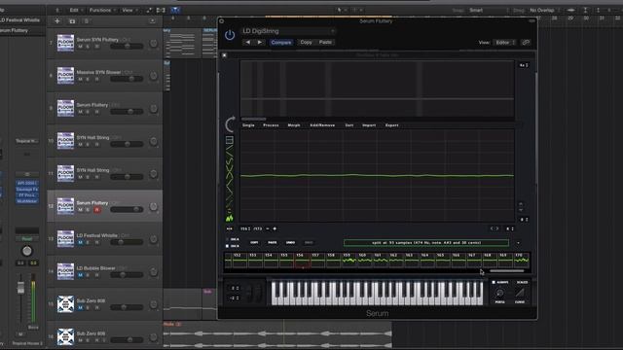
Task: Open the Morph menu in wavetable editor
Action: pyautogui.click(x=294, y=125)
